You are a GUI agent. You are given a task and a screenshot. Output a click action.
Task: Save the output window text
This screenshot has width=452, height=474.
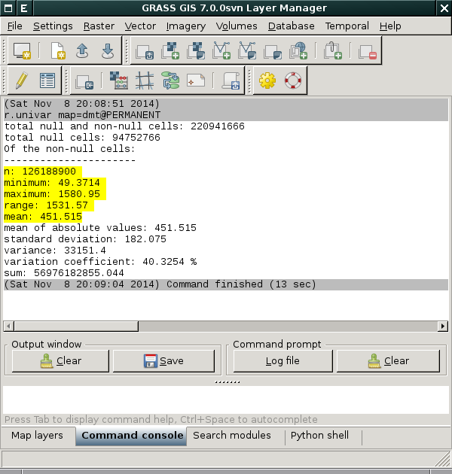(163, 360)
